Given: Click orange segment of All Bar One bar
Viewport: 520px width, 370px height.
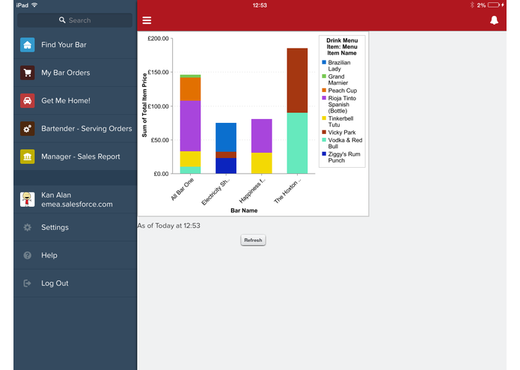Looking at the screenshot, I should [x=190, y=89].
